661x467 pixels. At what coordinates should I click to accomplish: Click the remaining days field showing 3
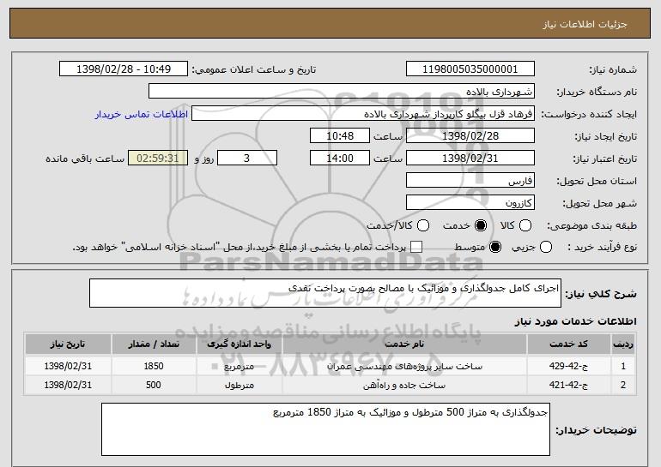click(x=247, y=159)
